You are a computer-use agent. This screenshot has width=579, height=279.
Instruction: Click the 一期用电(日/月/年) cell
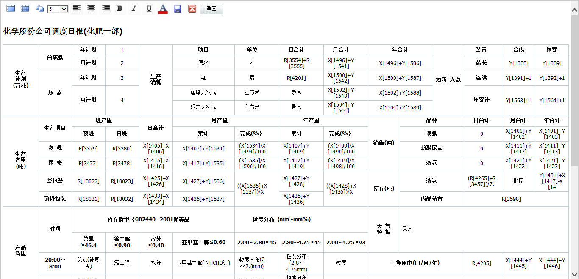(x=416, y=263)
